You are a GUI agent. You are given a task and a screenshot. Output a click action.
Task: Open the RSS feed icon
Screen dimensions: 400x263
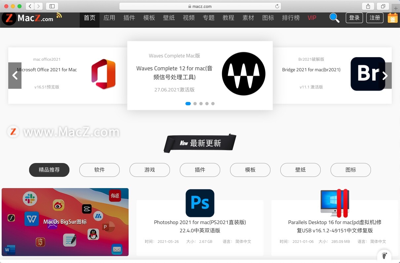[x=59, y=15]
